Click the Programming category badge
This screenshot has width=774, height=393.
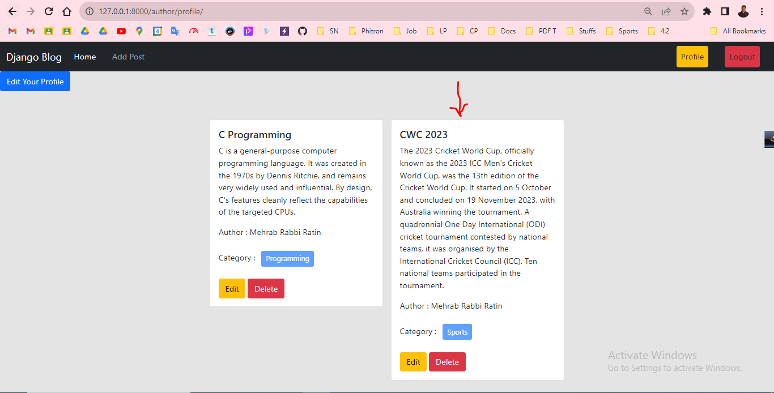(x=287, y=259)
